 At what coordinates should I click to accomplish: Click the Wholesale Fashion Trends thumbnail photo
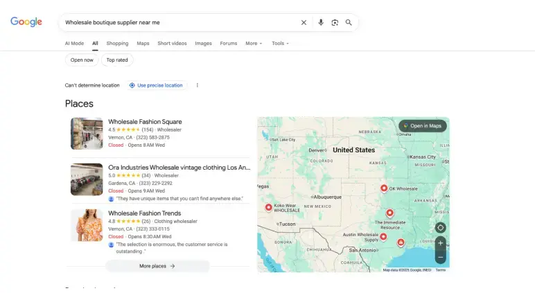[x=87, y=225]
